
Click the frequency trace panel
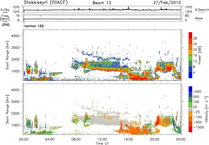[102, 18]
